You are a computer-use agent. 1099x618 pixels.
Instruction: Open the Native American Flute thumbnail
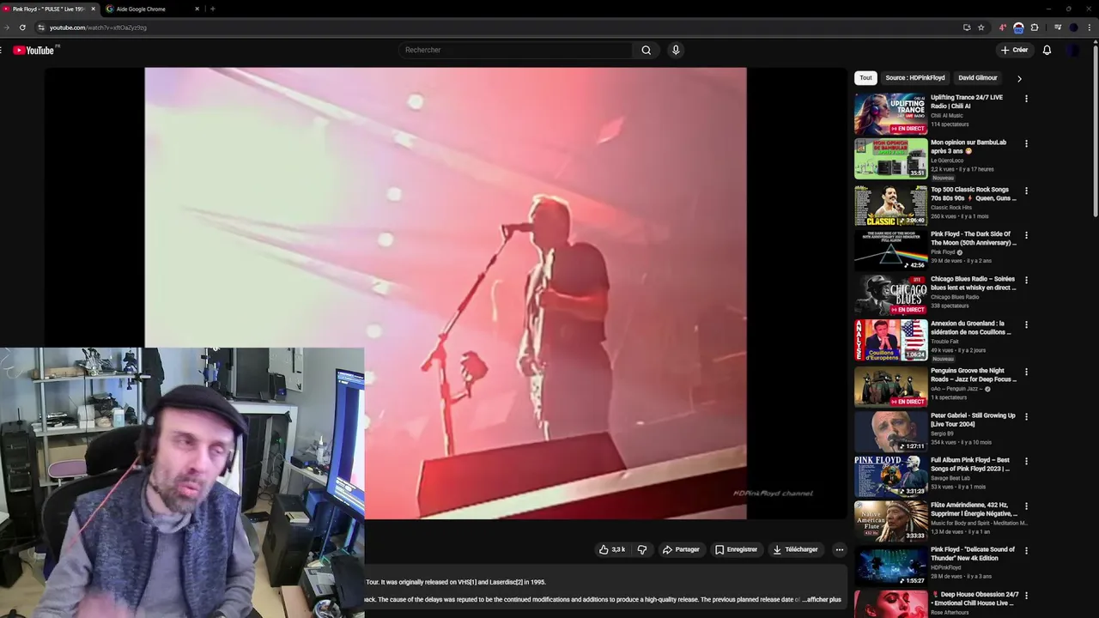[x=890, y=522]
